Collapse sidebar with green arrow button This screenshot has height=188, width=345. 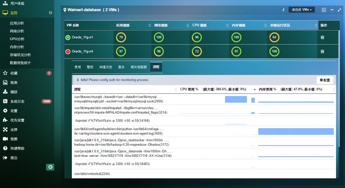[x=50, y=167]
